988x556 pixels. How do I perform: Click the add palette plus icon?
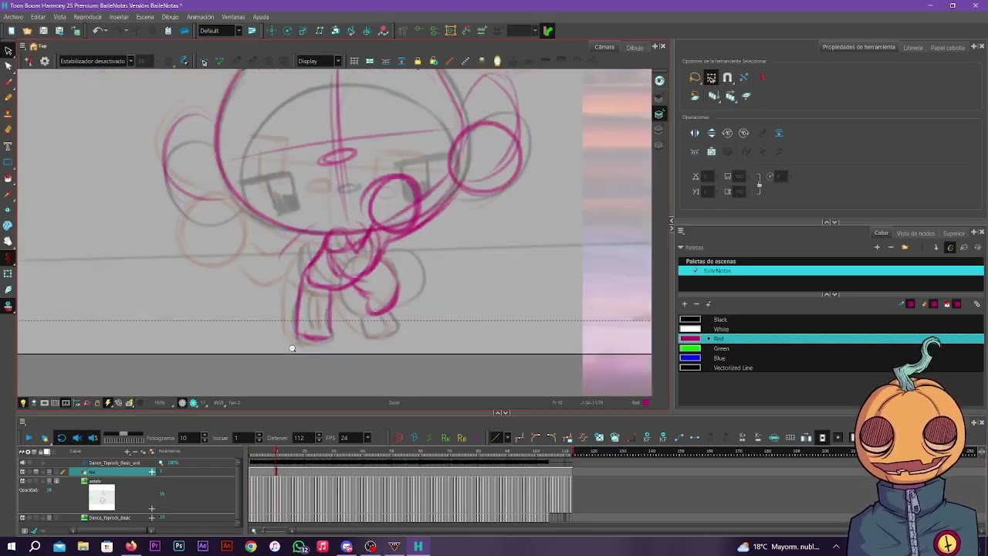point(877,248)
